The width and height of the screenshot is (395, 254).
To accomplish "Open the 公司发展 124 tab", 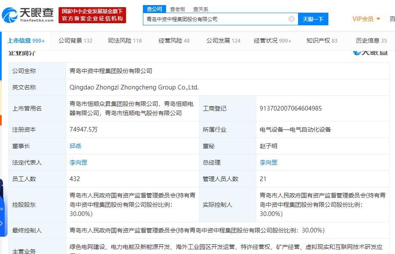I will (223, 41).
